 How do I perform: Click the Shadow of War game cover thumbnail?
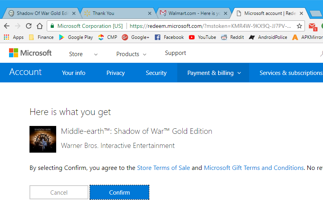pyautogui.click(x=43, y=139)
